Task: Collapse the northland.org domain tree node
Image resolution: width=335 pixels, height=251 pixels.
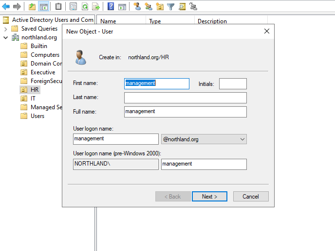Action: coord(5,37)
